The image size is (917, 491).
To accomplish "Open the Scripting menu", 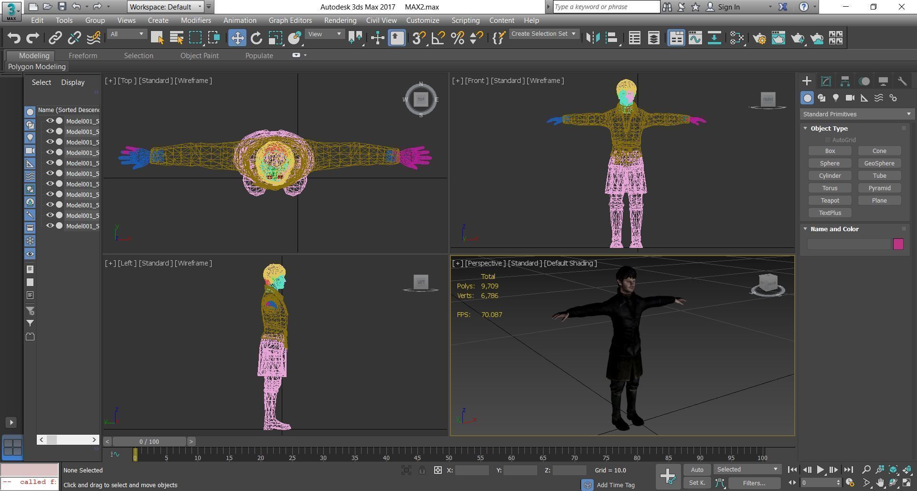I will [x=466, y=20].
